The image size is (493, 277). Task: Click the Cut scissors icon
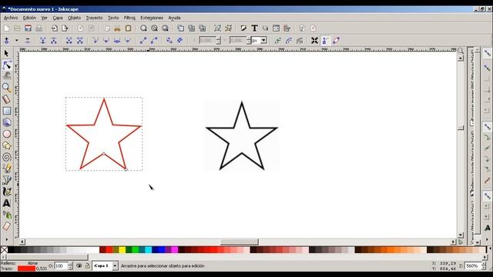click(x=117, y=28)
